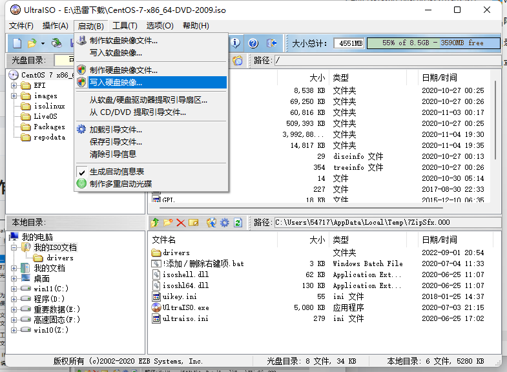Click the Add files to image icon
Screen dimensions: 507x372
(211, 222)
